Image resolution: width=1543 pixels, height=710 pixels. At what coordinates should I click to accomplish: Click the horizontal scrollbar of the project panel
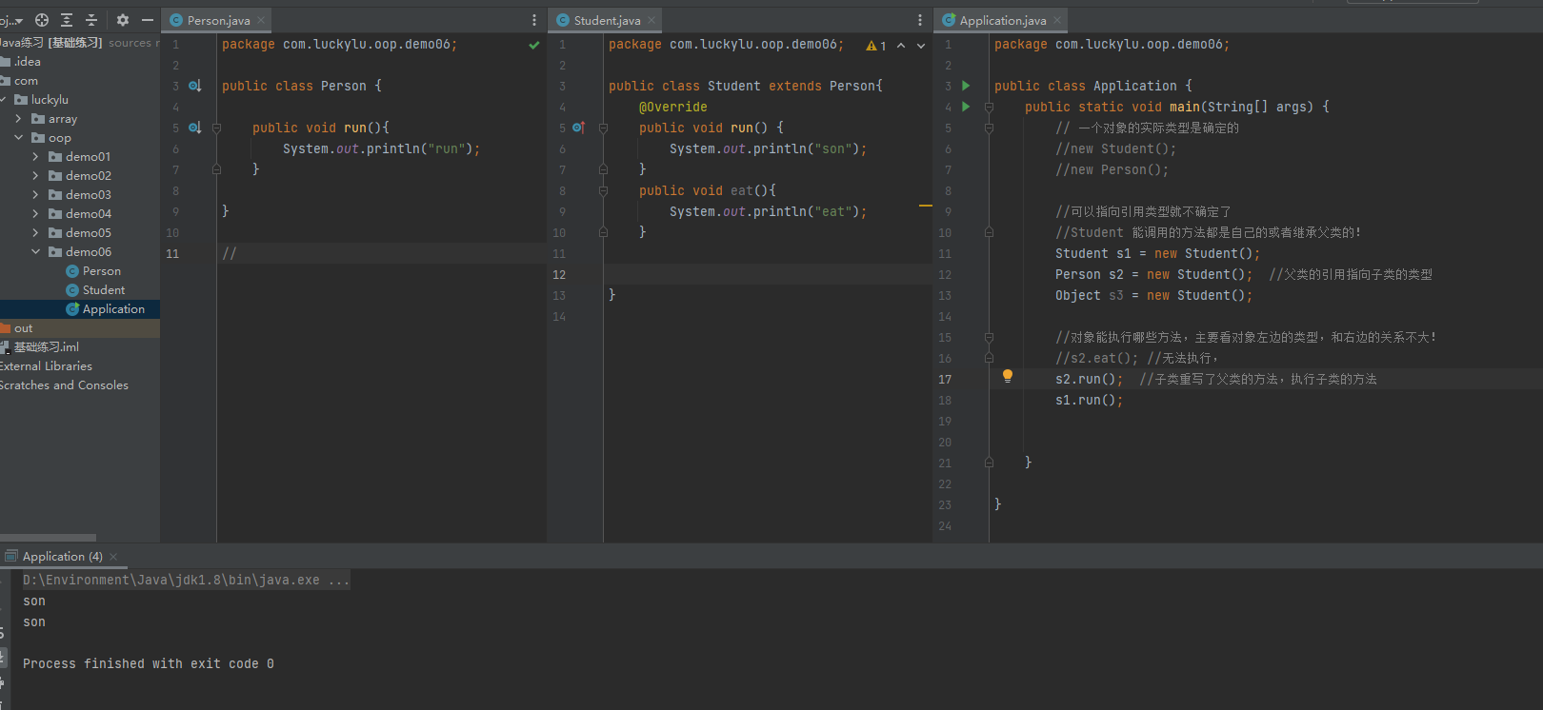pos(48,538)
